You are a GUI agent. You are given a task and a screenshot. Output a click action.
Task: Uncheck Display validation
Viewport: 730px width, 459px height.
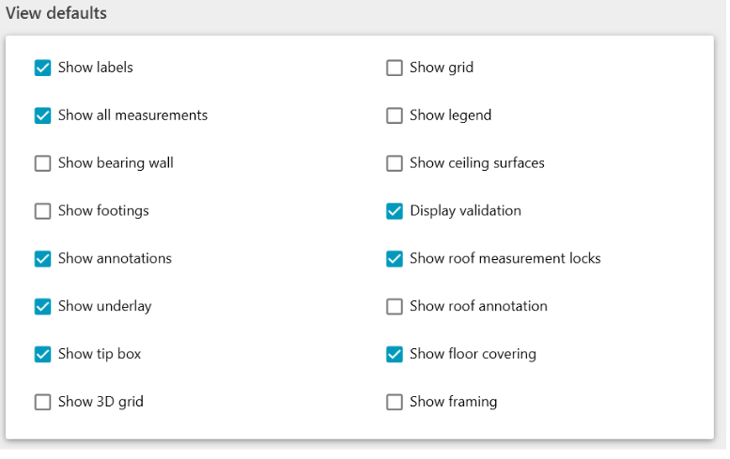(x=395, y=211)
